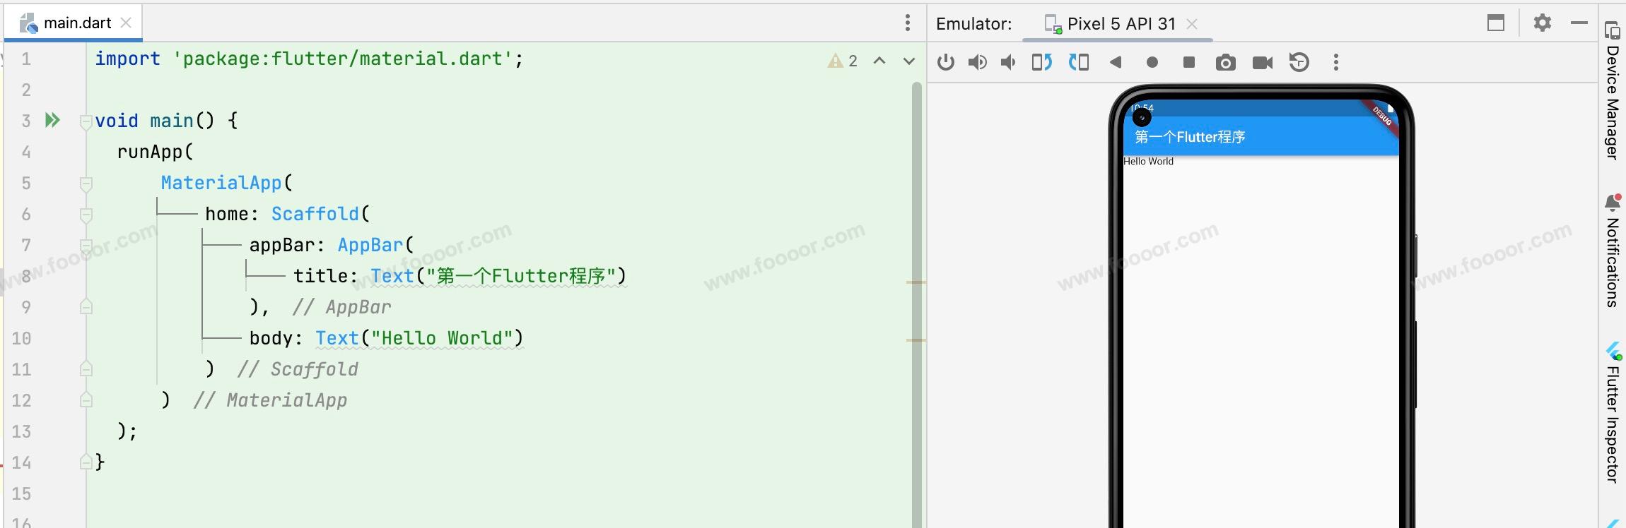Start screen recording with video camera icon
Image resolution: width=1626 pixels, height=528 pixels.
pos(1262,63)
